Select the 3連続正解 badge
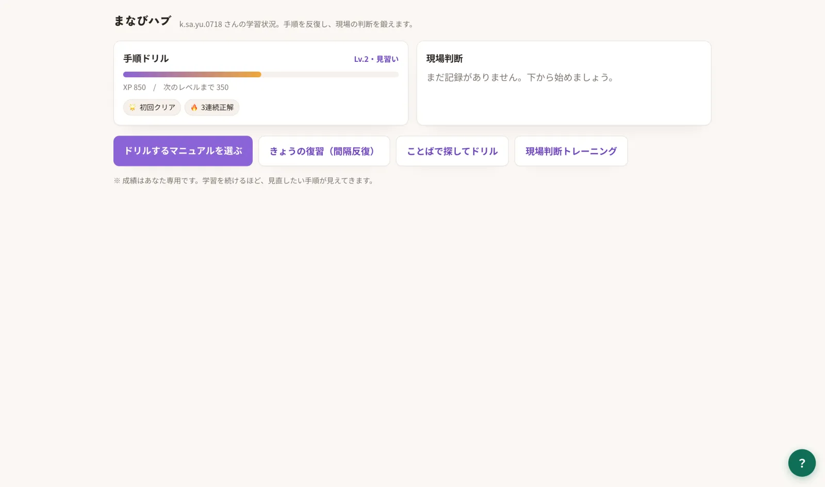This screenshot has height=487, width=825. pyautogui.click(x=212, y=107)
